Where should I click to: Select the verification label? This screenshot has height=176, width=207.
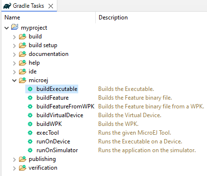point(43,168)
